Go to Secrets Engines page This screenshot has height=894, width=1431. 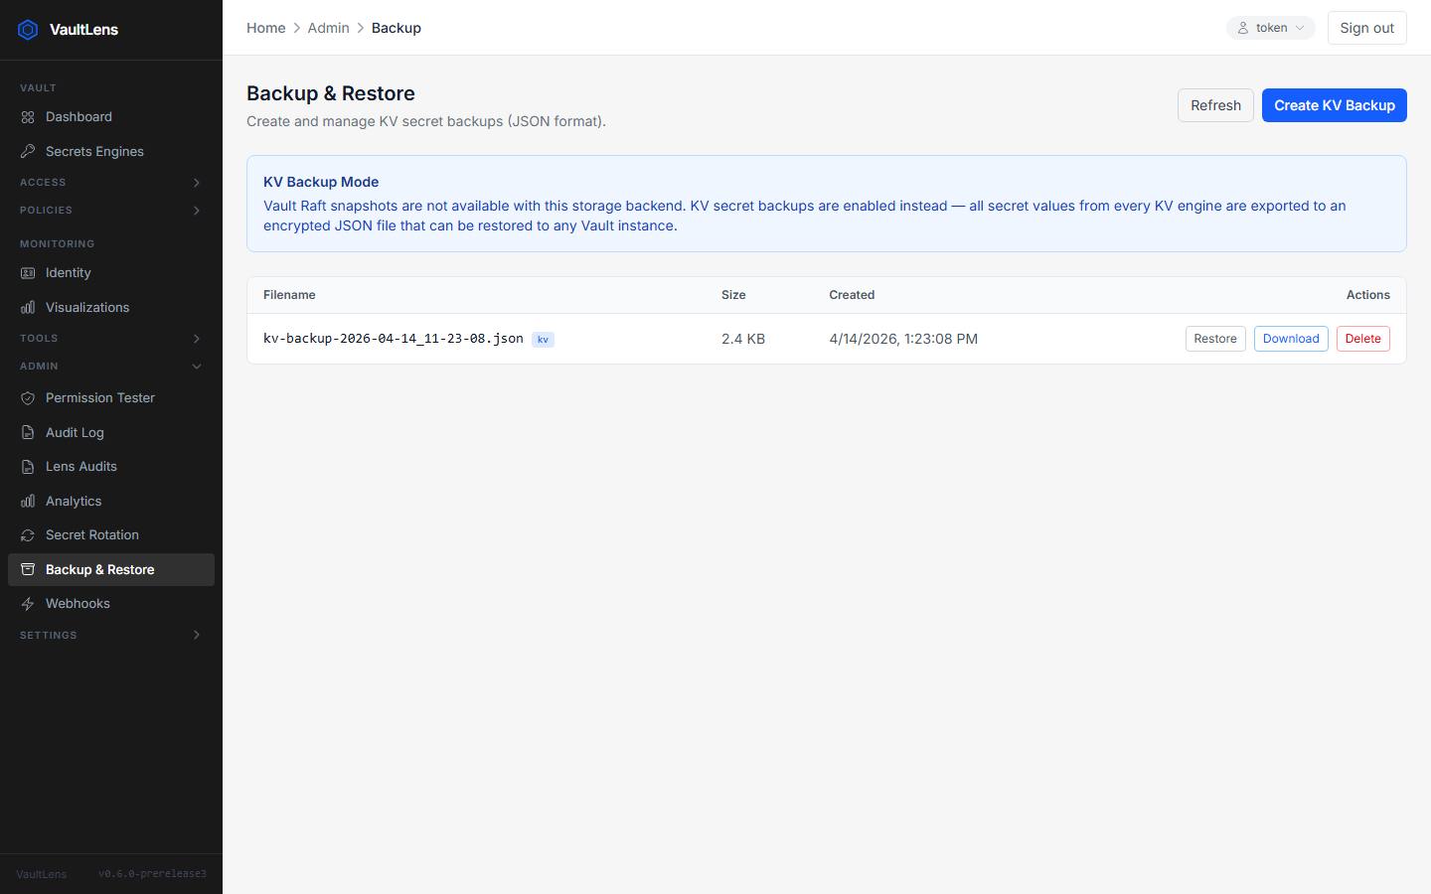click(111, 151)
